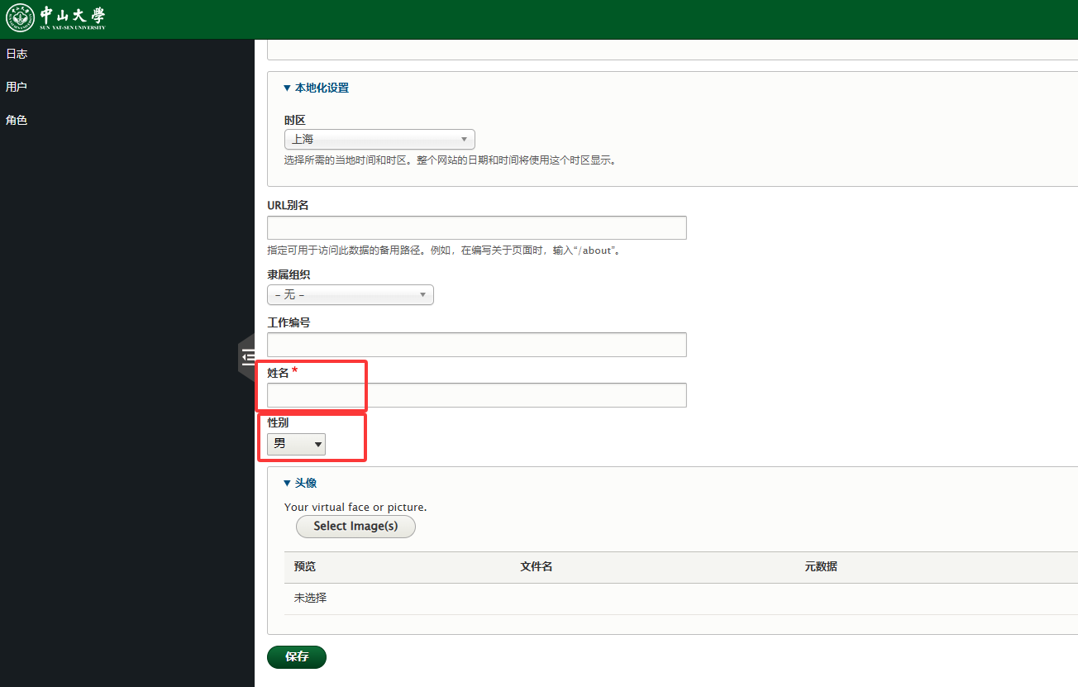The height and width of the screenshot is (687, 1078).
Task: Click the required 姓名 input field
Action: pyautogui.click(x=476, y=395)
